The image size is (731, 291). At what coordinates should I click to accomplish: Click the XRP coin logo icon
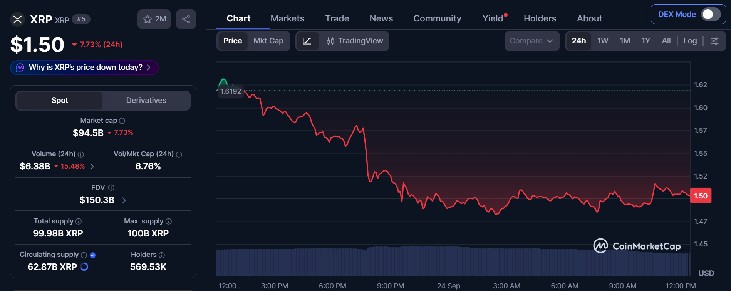pyautogui.click(x=17, y=19)
